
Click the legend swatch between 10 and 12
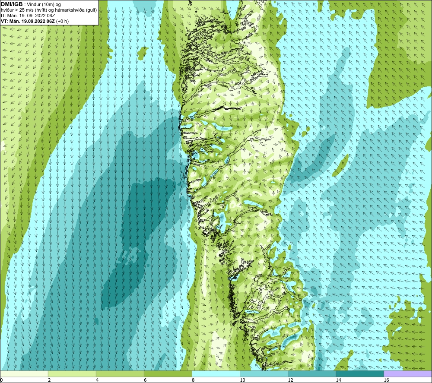pyautogui.click(x=264, y=374)
